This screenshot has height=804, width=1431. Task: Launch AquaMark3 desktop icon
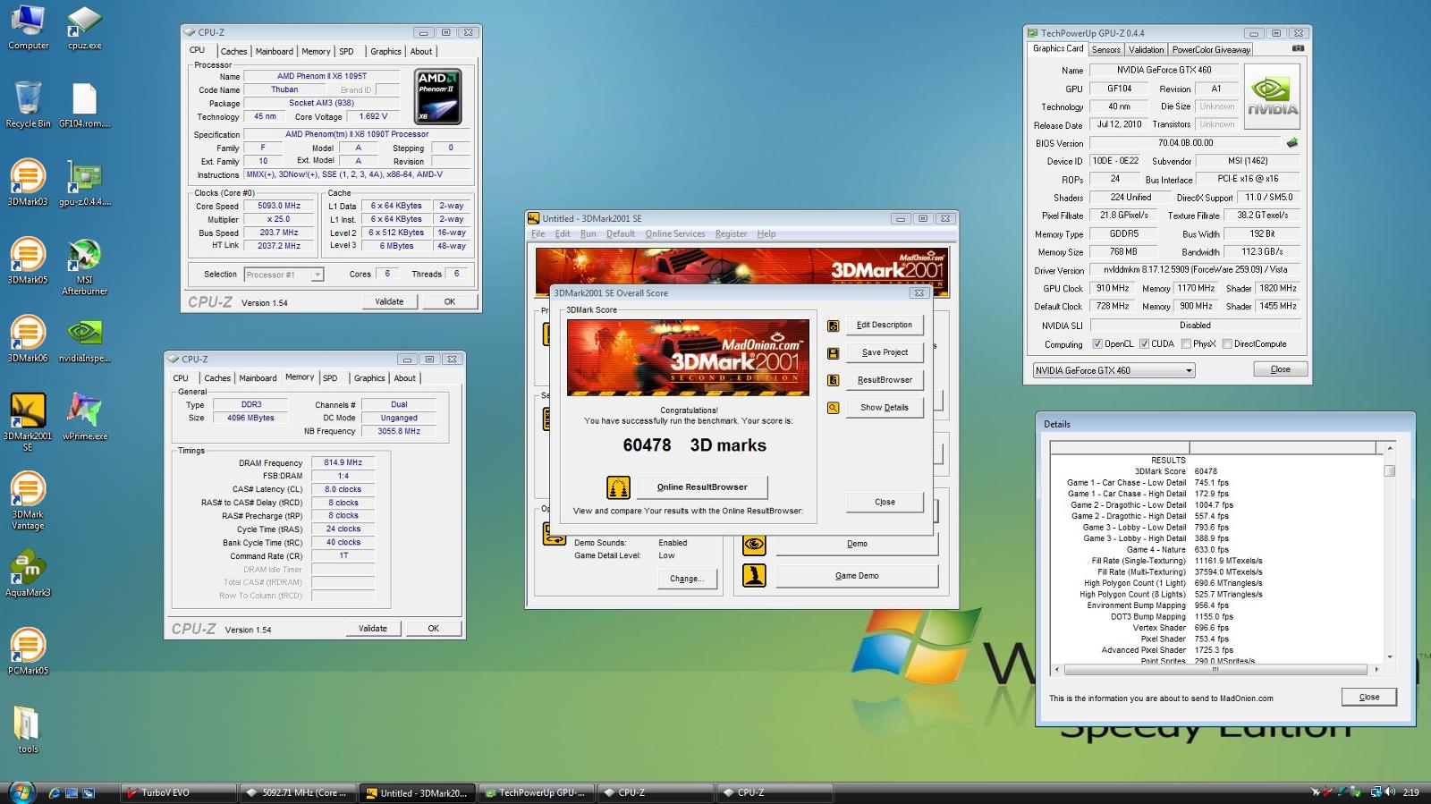click(28, 573)
